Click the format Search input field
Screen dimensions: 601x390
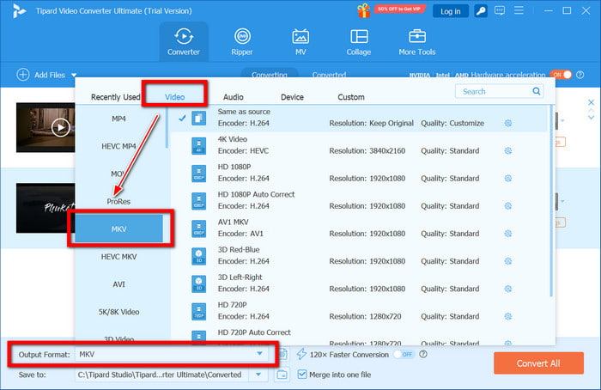pyautogui.click(x=494, y=91)
